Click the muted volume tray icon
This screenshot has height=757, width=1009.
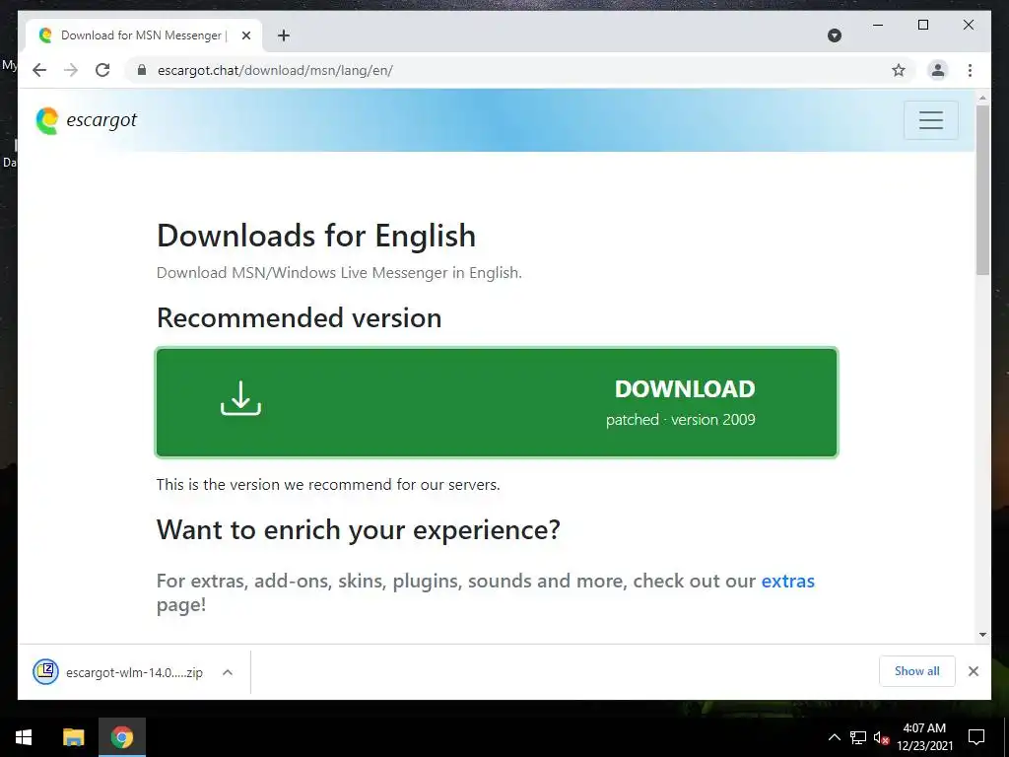click(881, 737)
